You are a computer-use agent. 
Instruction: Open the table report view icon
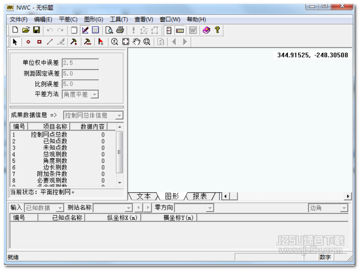95,30
